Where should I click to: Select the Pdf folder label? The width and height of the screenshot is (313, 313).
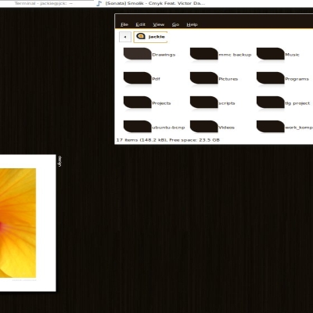coord(156,79)
